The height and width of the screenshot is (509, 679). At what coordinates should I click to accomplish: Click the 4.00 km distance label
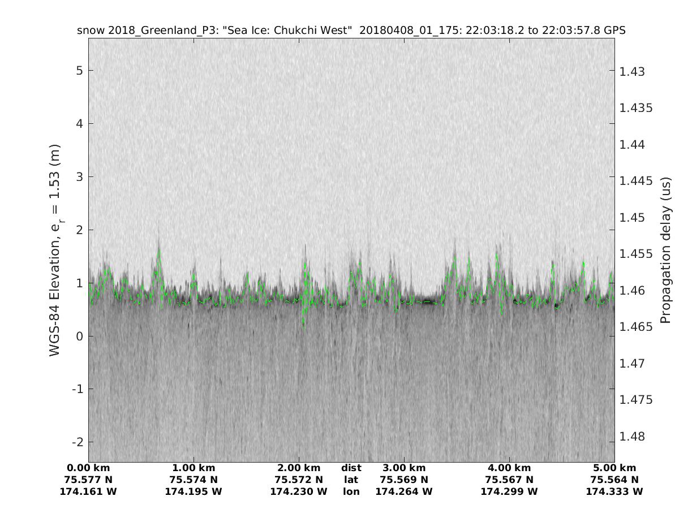[x=509, y=468]
